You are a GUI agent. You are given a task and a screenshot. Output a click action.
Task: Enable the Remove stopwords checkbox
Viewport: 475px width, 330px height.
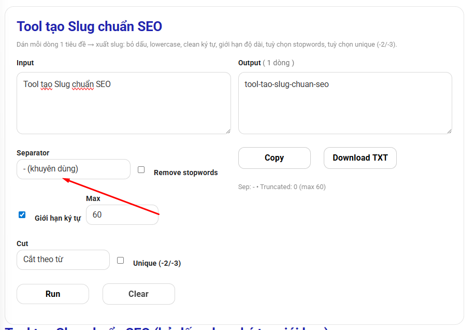pyautogui.click(x=141, y=170)
